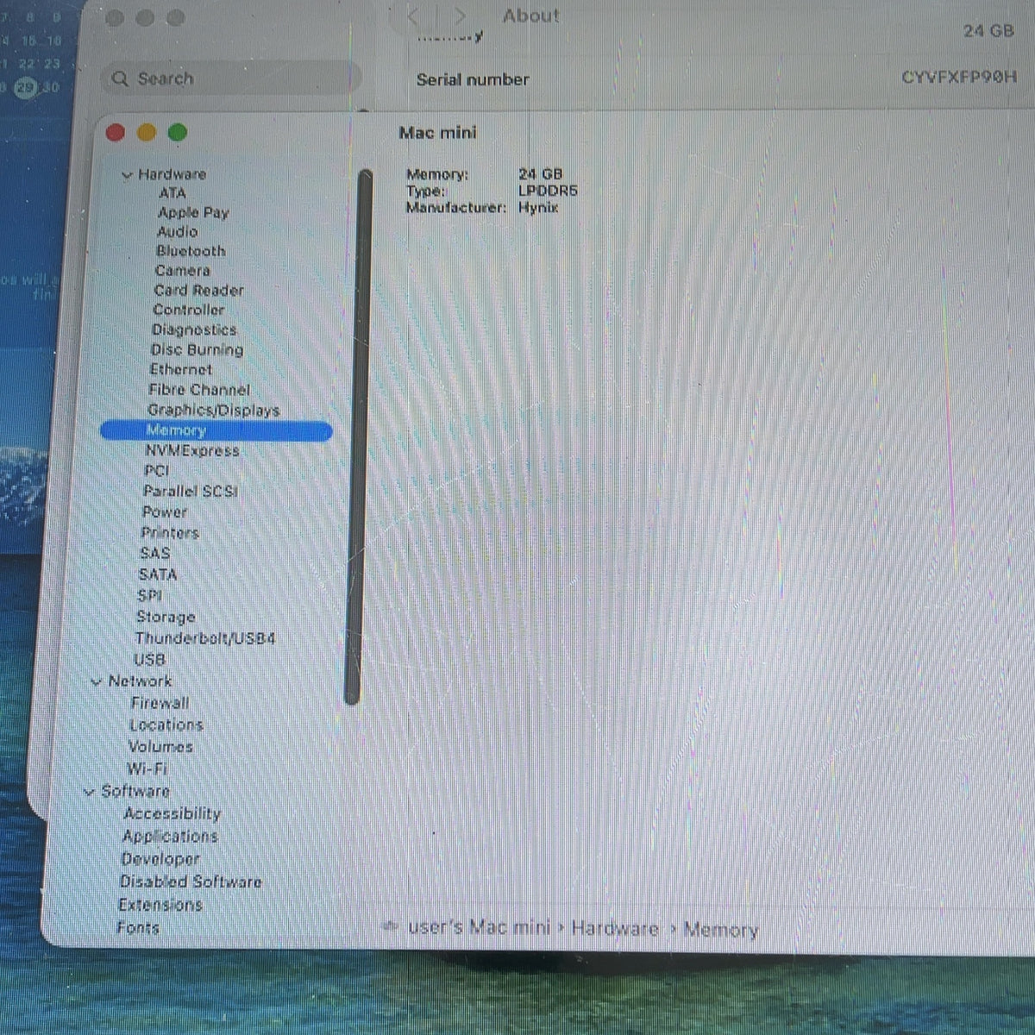Image resolution: width=1035 pixels, height=1035 pixels.
Task: Select SATA in the Hardware list
Action: pyautogui.click(x=158, y=574)
